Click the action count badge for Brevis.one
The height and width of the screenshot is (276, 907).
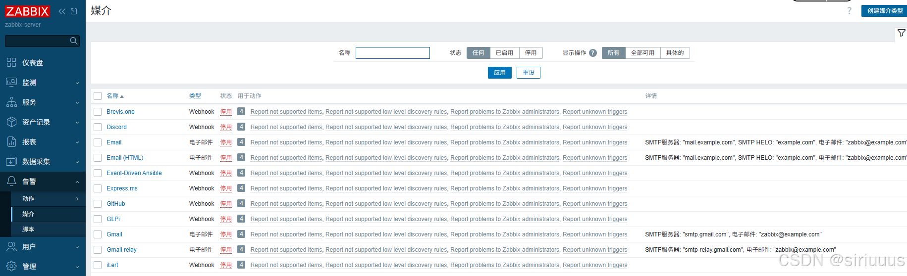[241, 111]
